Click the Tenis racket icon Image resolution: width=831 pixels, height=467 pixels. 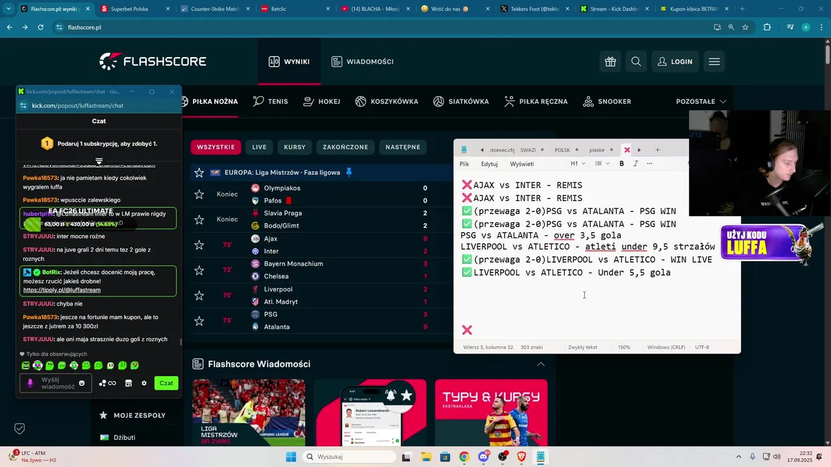[x=258, y=101]
